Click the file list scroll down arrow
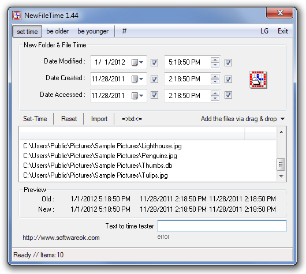This screenshot has height=274, width=306. tap(281, 177)
